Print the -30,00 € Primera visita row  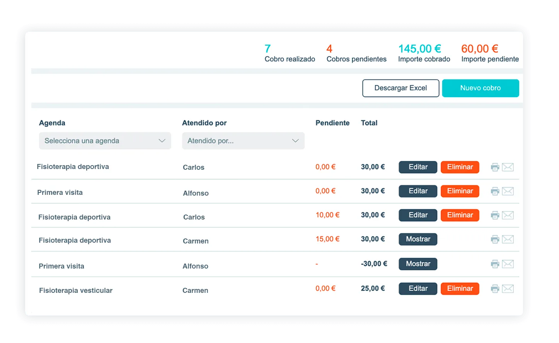pyautogui.click(x=495, y=264)
